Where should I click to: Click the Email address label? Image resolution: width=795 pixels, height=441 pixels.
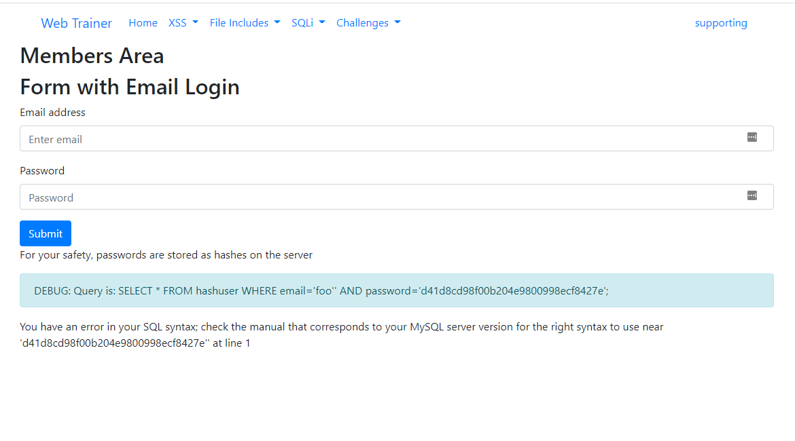pos(53,113)
